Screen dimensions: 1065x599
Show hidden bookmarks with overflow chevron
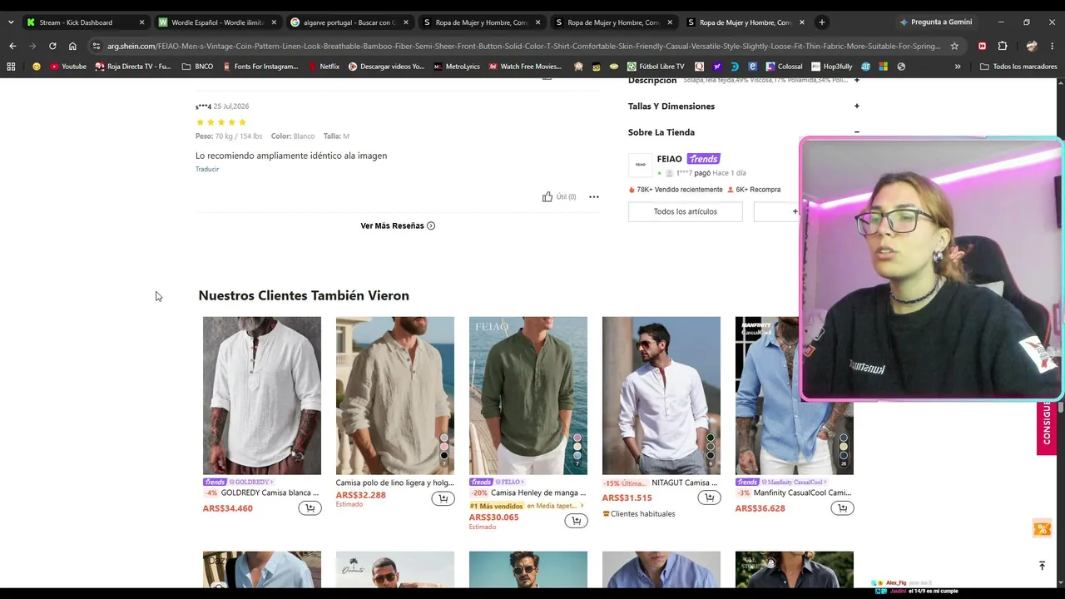tap(958, 67)
